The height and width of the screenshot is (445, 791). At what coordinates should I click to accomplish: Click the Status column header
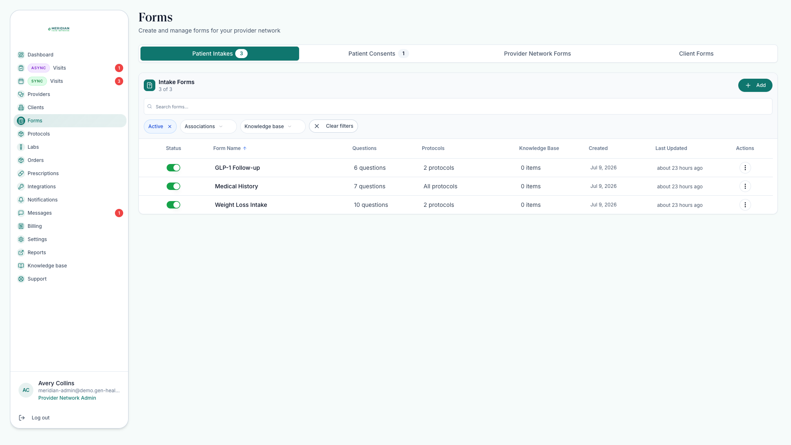click(x=173, y=148)
